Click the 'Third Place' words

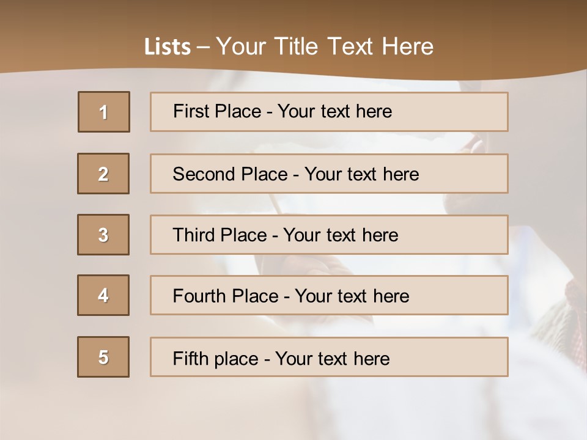[x=220, y=235]
